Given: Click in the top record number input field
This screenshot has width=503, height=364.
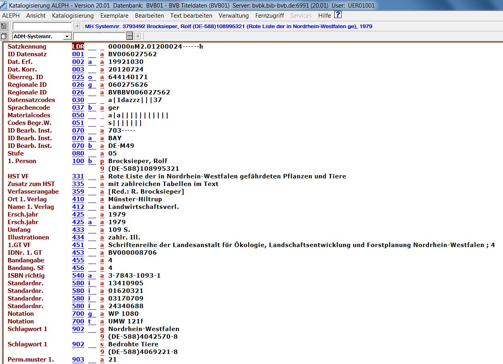Looking at the screenshot, I should coord(42,26).
